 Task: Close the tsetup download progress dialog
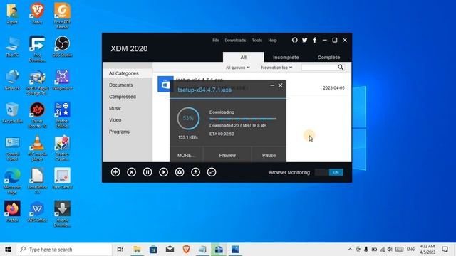pyautogui.click(x=280, y=85)
